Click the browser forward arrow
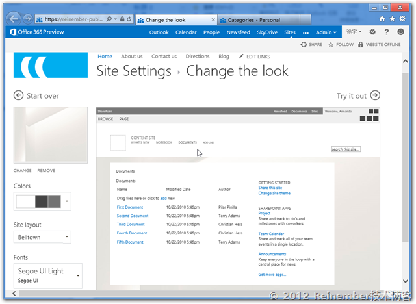This screenshot has width=416, height=304. click(x=27, y=19)
